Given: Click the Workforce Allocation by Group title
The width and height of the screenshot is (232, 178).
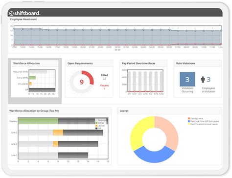Looking at the screenshot, I should (34, 111).
